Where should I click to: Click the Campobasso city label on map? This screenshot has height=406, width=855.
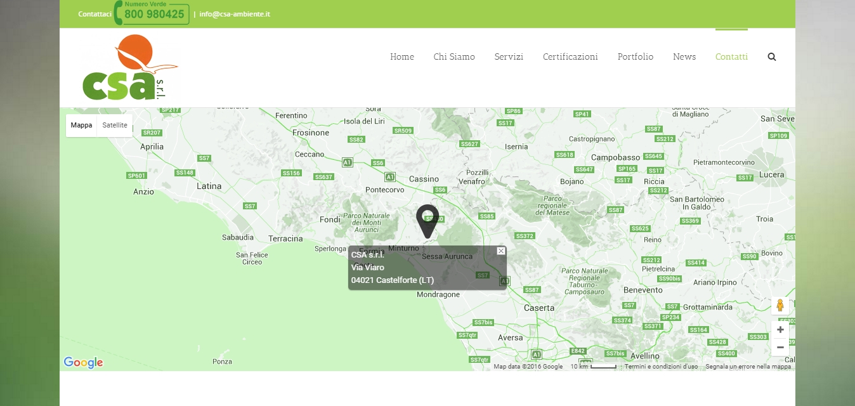(x=616, y=157)
